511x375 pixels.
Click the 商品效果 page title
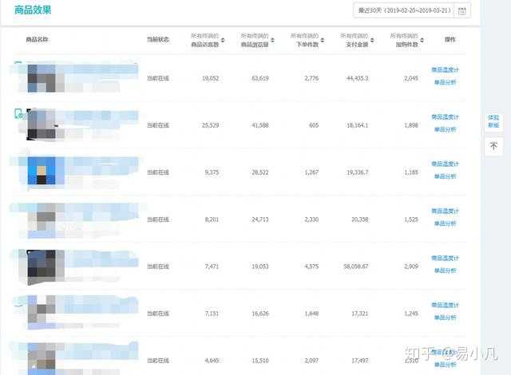click(x=33, y=10)
